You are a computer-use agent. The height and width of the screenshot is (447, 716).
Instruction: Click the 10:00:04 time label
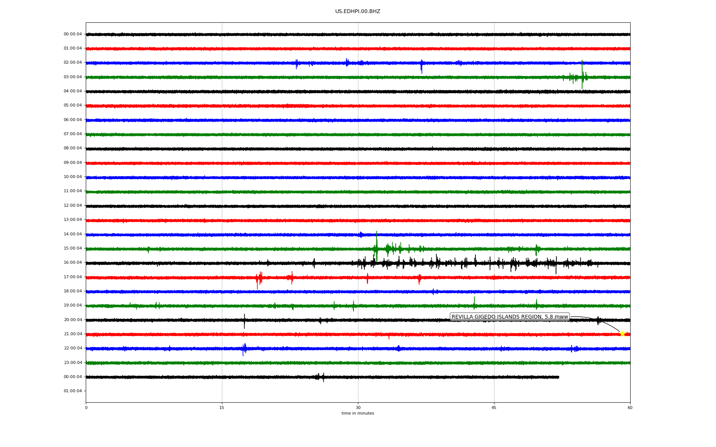[73, 177]
